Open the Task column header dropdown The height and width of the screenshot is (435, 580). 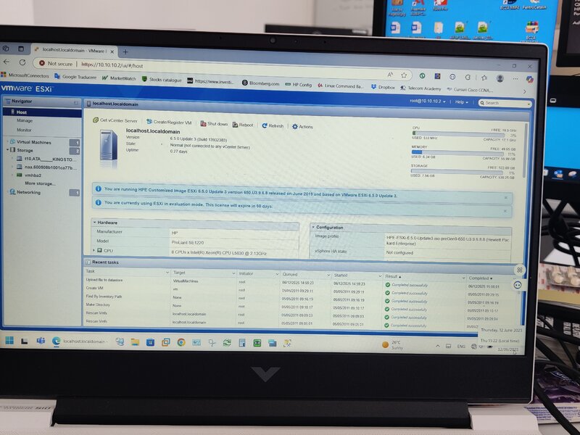[x=167, y=273]
